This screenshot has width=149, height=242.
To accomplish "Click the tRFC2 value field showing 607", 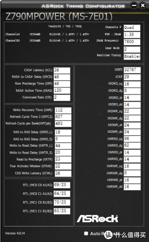I will click(63, 117).
